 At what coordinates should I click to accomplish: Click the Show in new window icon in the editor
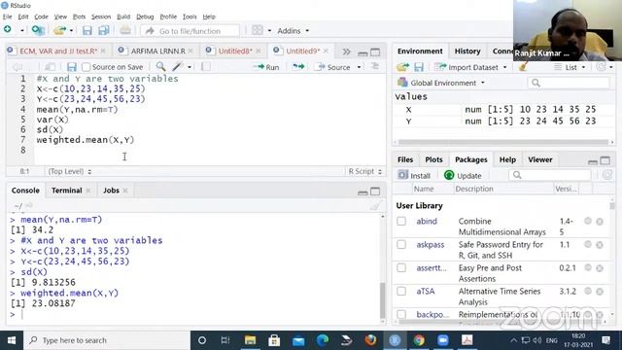pos(50,67)
